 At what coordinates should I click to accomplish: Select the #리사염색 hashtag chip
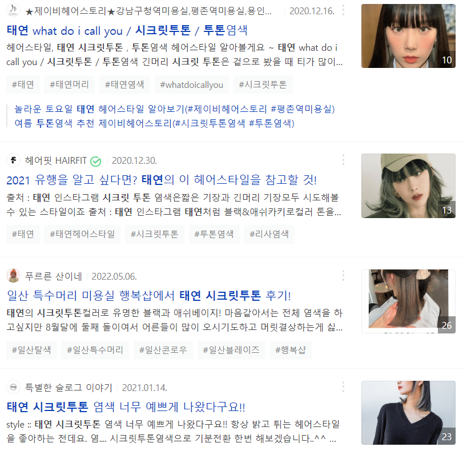pyautogui.click(x=269, y=234)
